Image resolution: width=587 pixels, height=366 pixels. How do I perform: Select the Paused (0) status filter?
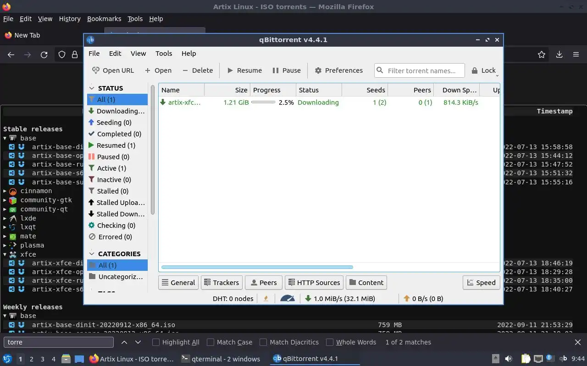(x=117, y=157)
